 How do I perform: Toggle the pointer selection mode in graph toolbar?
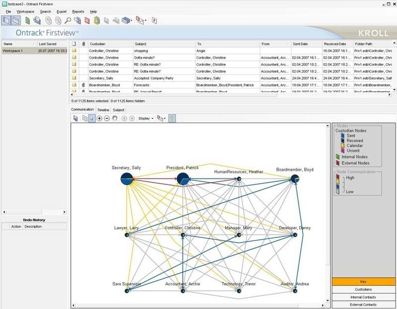pos(92,118)
